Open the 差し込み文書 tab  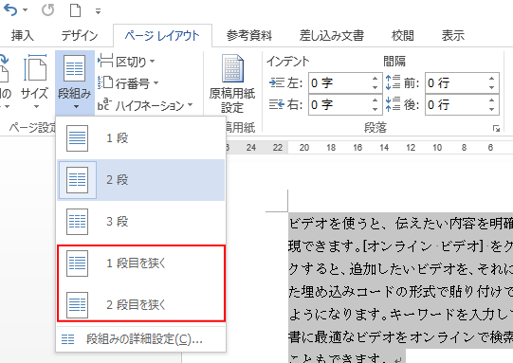332,35
